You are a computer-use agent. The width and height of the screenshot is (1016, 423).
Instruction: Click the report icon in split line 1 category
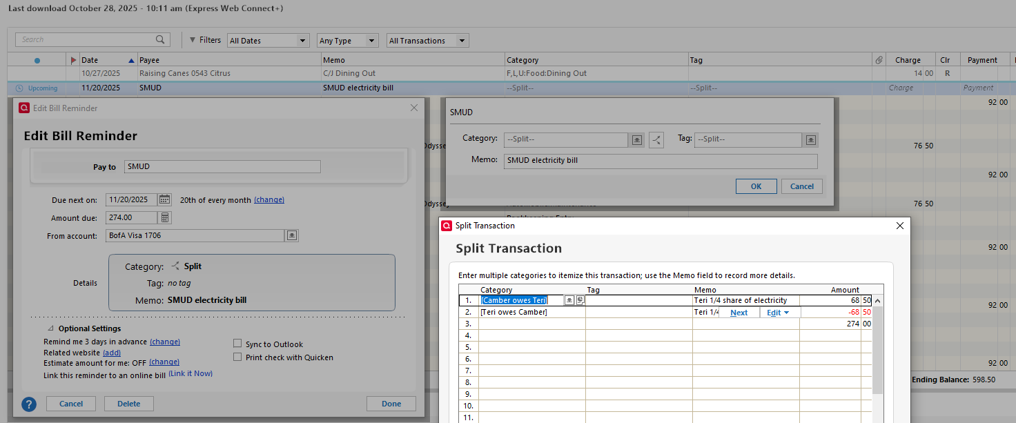pyautogui.click(x=580, y=300)
